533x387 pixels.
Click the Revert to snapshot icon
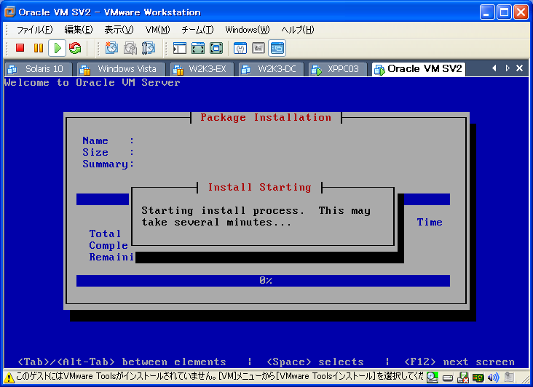tap(130, 48)
